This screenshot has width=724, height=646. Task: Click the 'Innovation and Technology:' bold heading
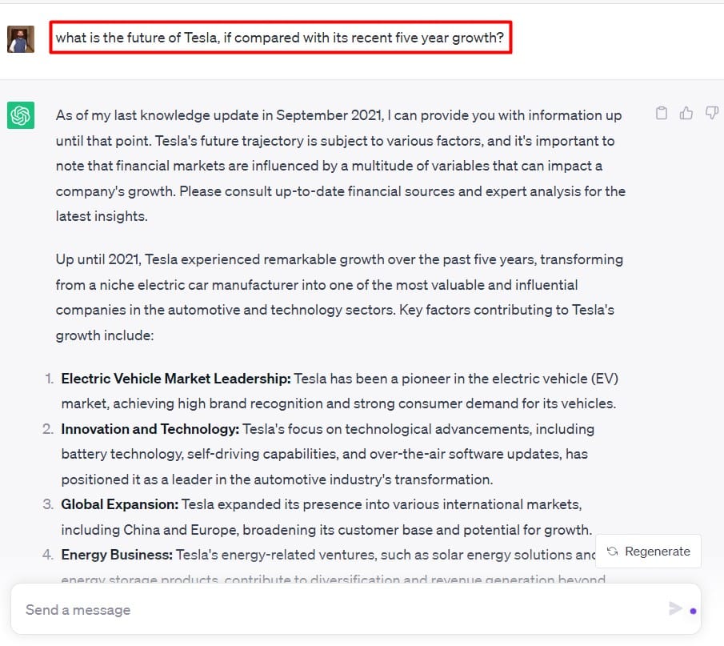(x=150, y=429)
